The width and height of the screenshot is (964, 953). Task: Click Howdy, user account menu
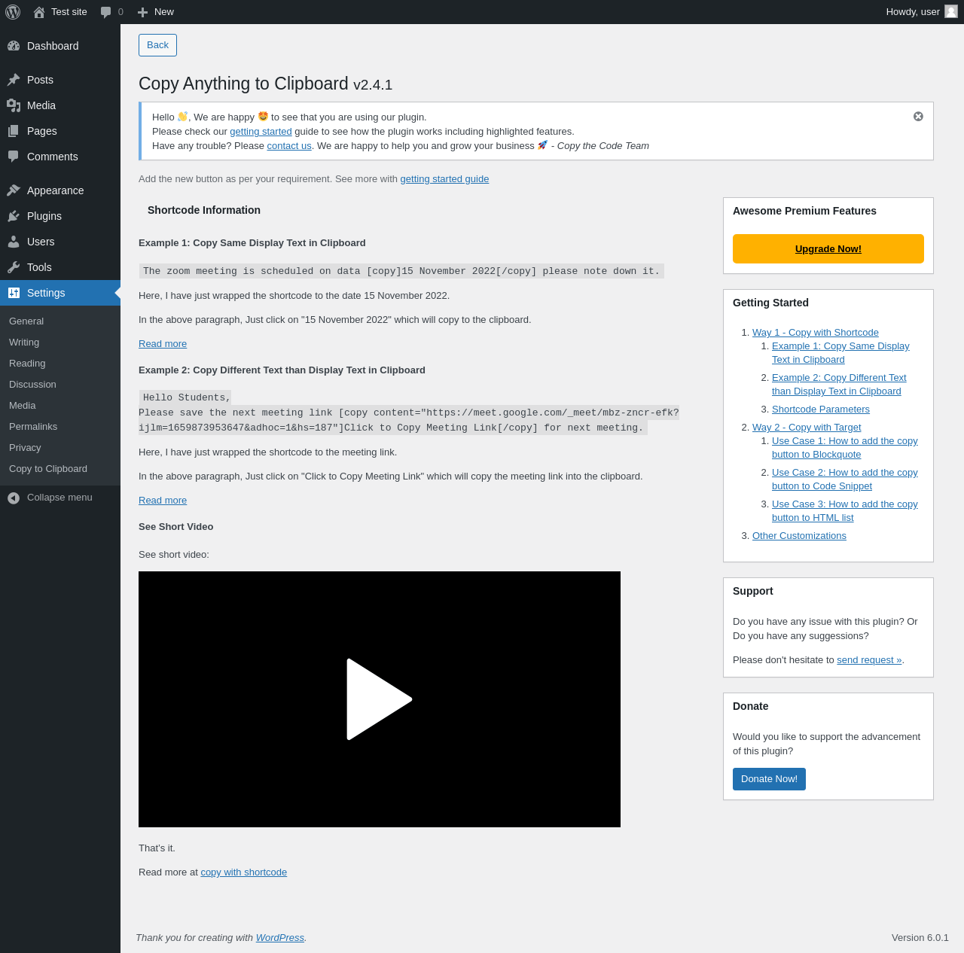click(x=922, y=12)
